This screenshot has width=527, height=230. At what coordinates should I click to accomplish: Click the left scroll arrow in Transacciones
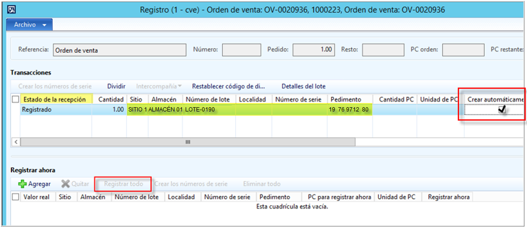(16, 142)
